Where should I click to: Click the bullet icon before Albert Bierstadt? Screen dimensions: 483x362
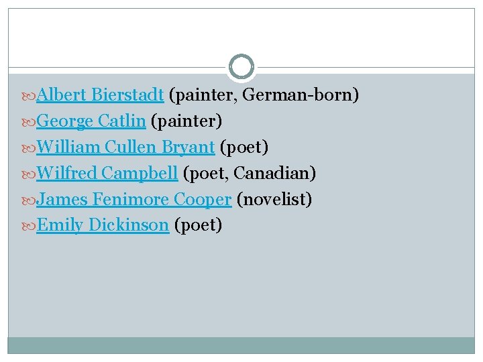tap(30, 96)
